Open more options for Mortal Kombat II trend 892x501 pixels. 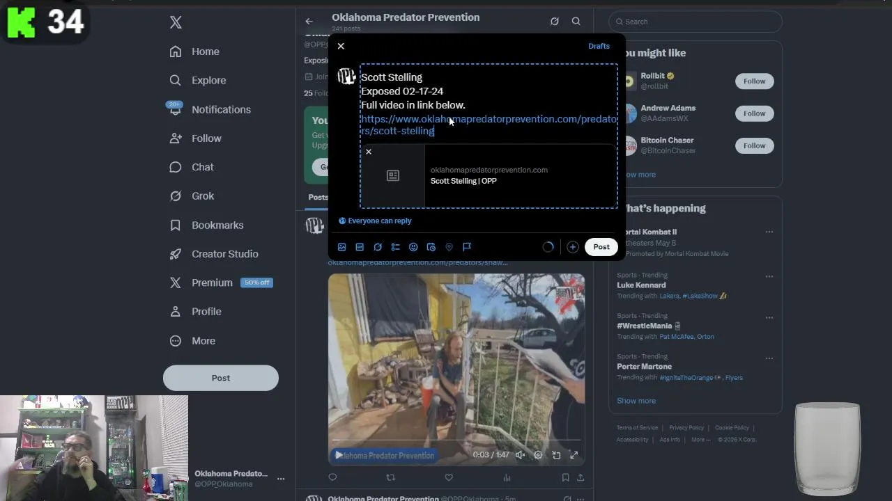(769, 232)
